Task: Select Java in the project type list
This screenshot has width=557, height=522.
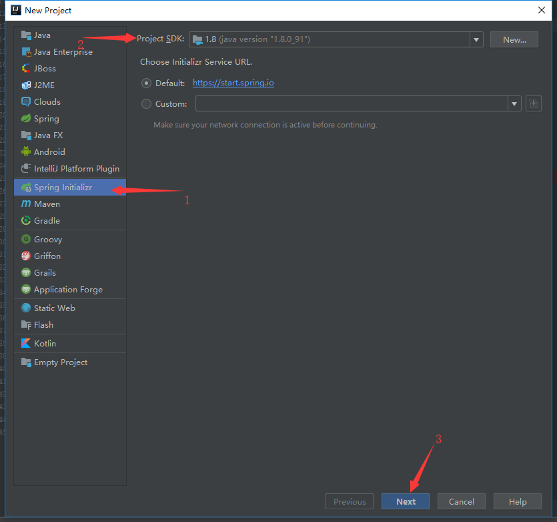Action: pyautogui.click(x=70, y=35)
